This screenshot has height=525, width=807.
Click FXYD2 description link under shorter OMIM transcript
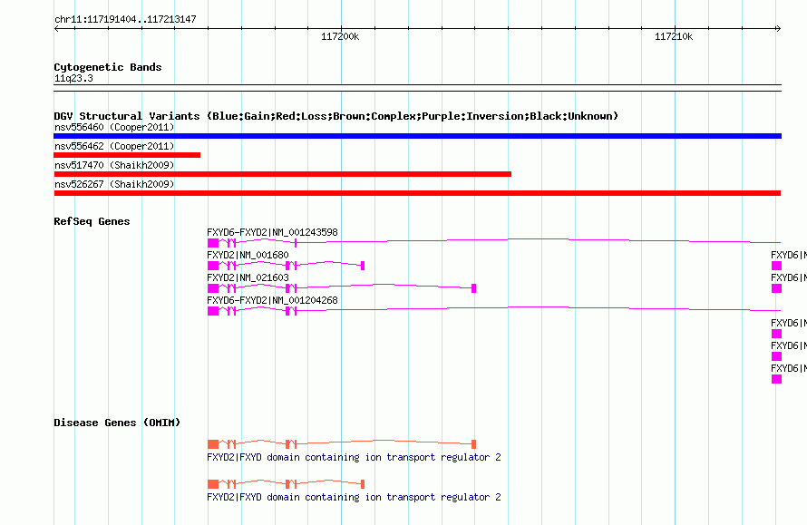pos(354,497)
